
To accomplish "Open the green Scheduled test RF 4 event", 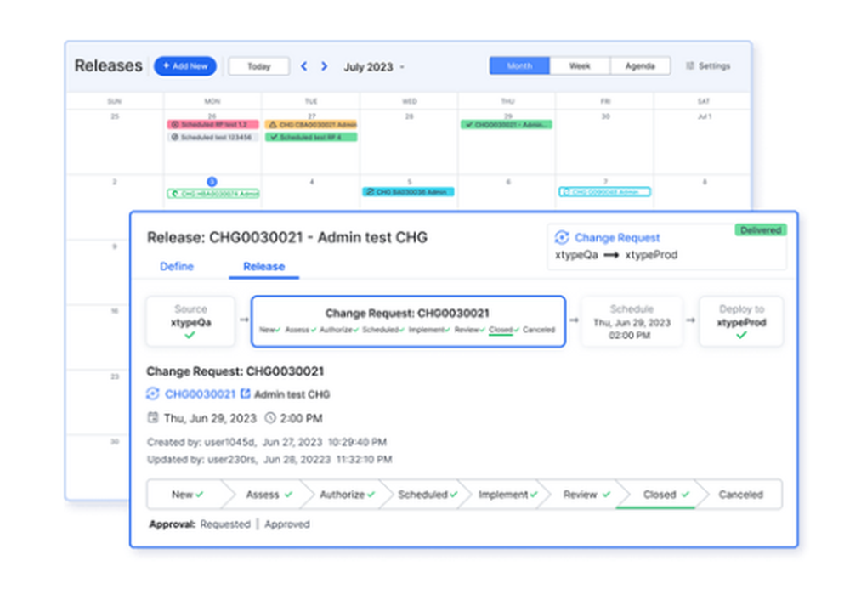I will coord(311,137).
